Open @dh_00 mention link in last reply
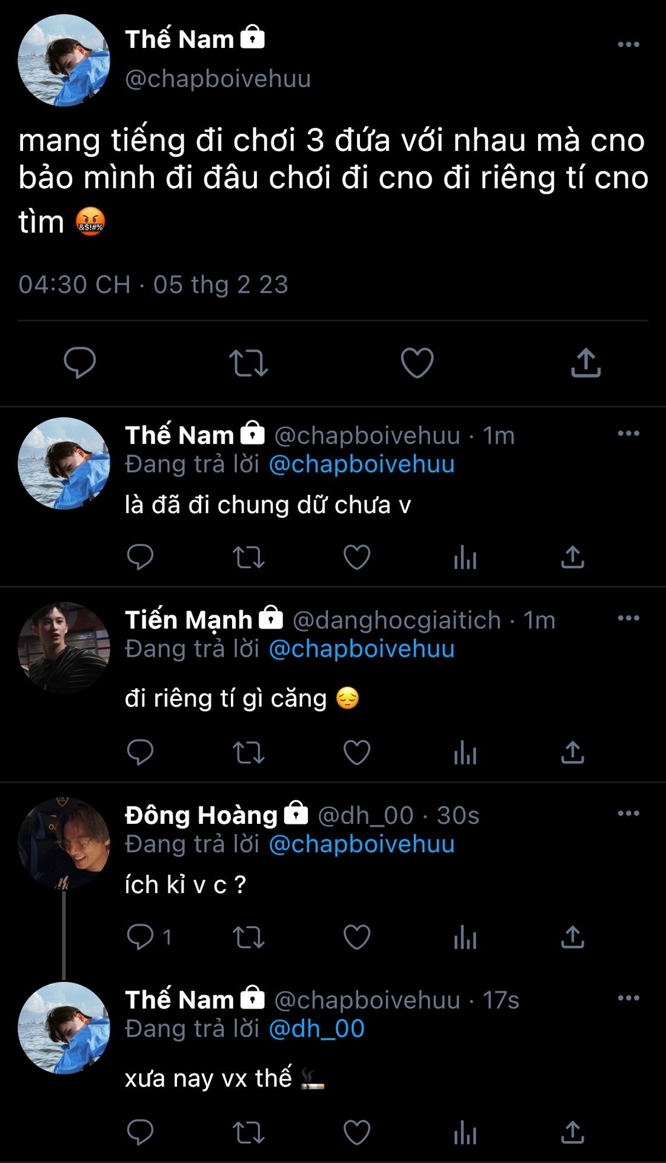This screenshot has width=666, height=1163. tap(316, 1029)
